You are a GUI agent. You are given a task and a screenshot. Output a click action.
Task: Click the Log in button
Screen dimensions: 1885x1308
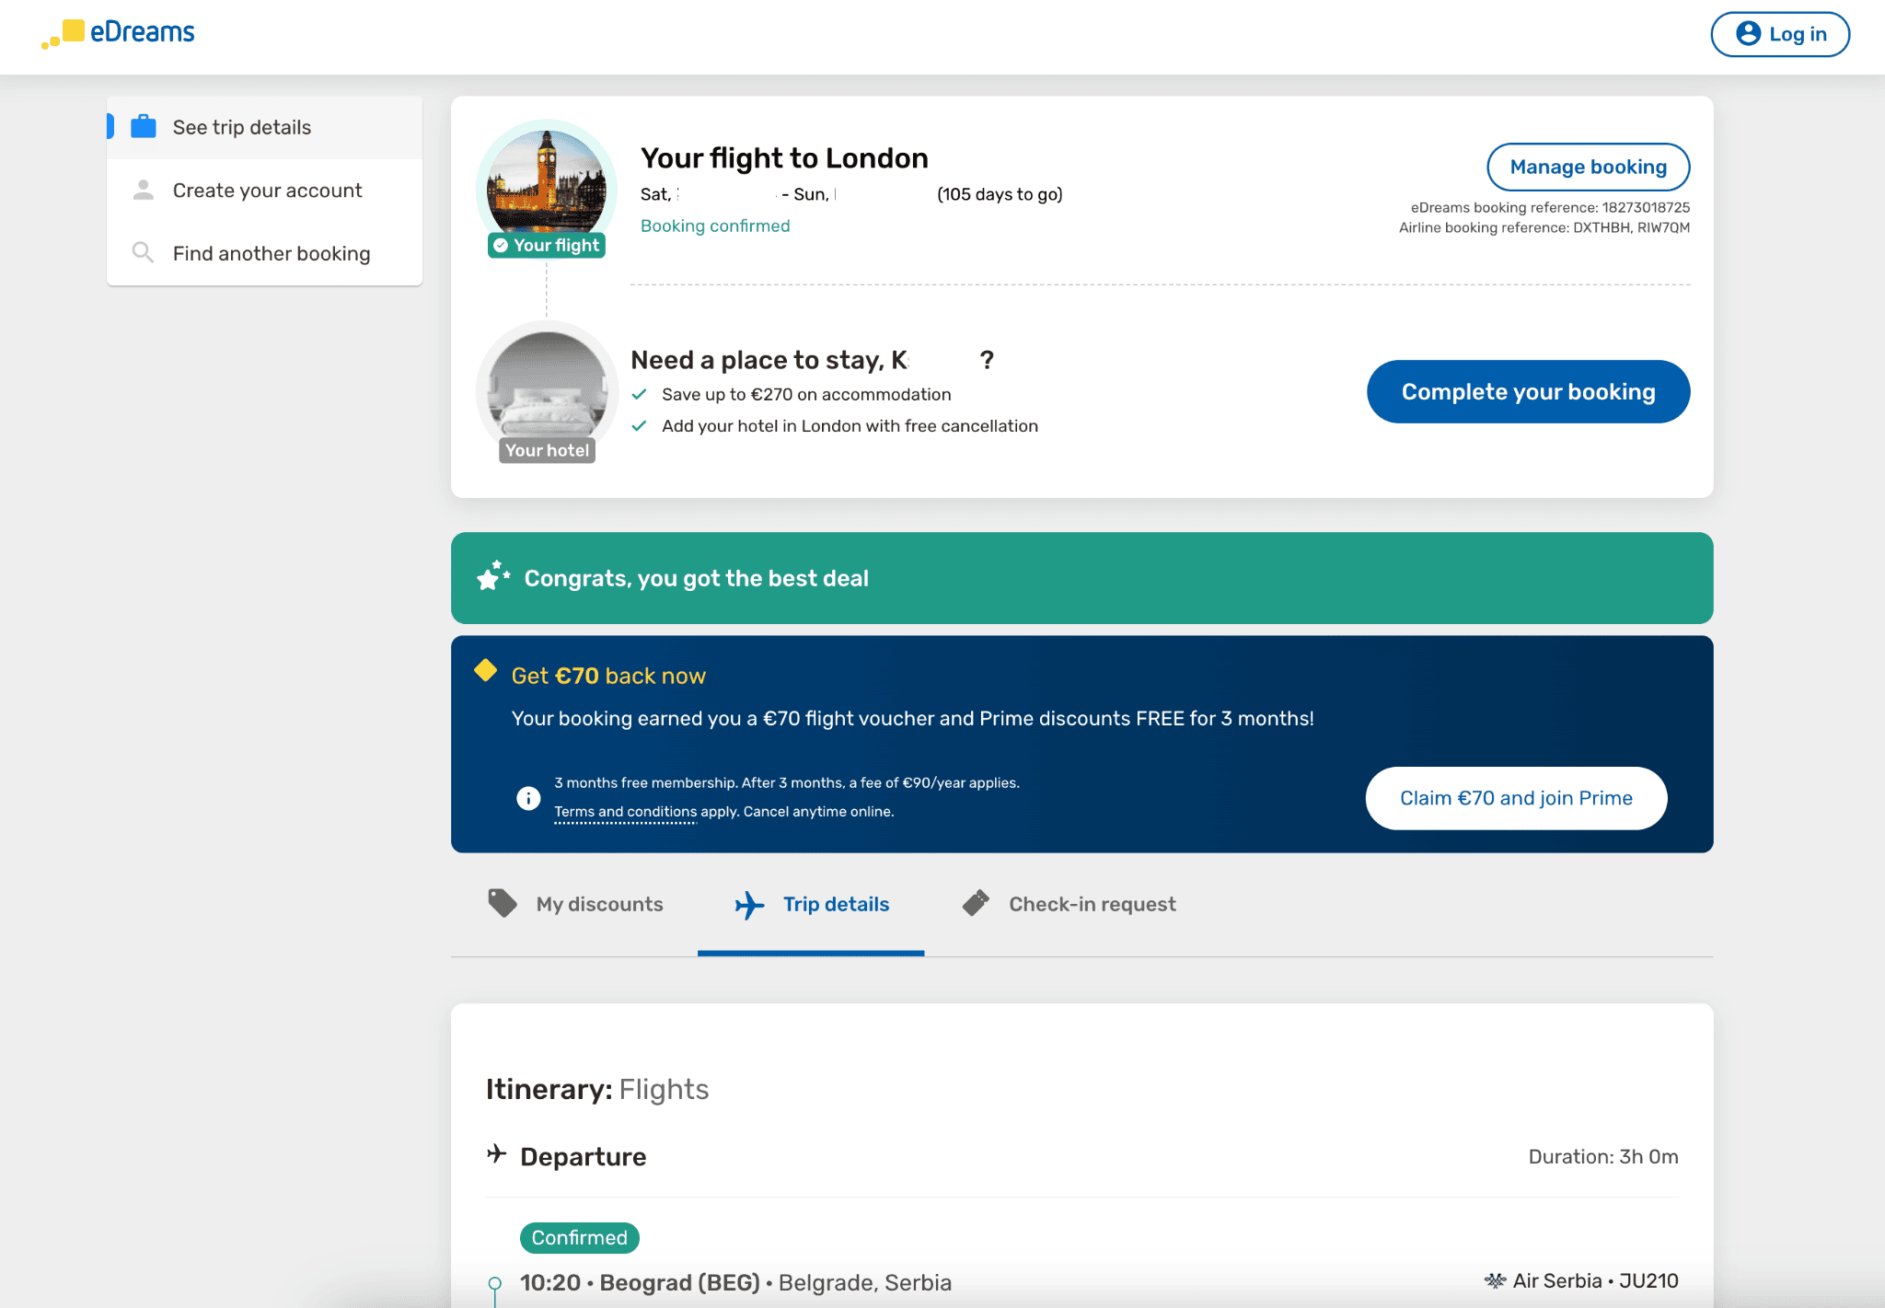[1780, 34]
